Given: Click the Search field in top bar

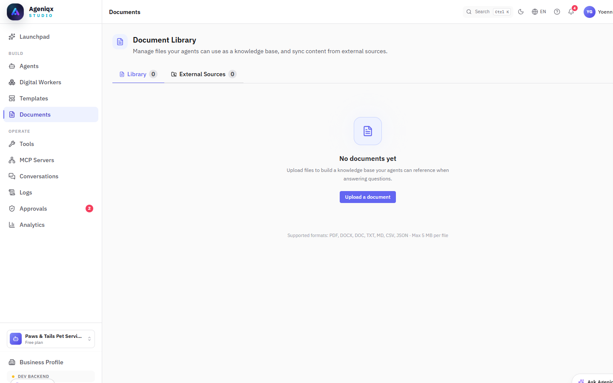Looking at the screenshot, I should tap(487, 12).
